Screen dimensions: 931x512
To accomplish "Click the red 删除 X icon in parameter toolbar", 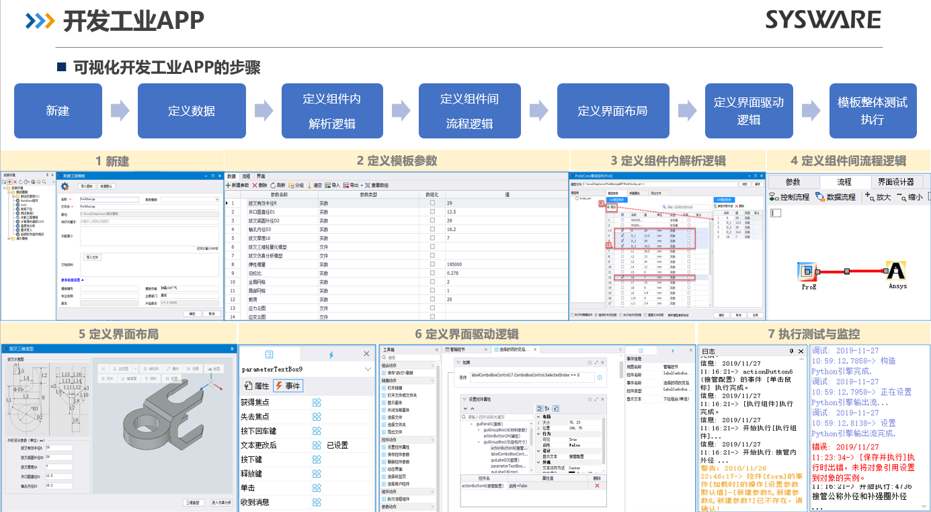I will 255,185.
